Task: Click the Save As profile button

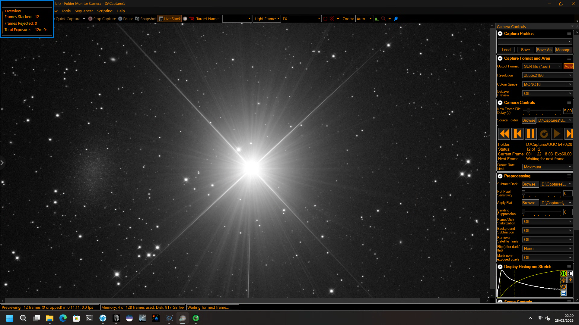Action: pos(544,50)
